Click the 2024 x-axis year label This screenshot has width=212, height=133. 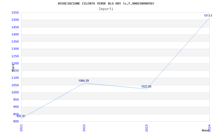pyautogui.click(x=209, y=128)
